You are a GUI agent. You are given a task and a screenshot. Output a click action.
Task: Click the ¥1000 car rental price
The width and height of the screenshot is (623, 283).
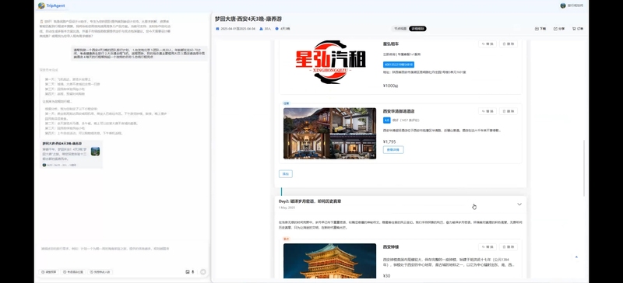(391, 86)
